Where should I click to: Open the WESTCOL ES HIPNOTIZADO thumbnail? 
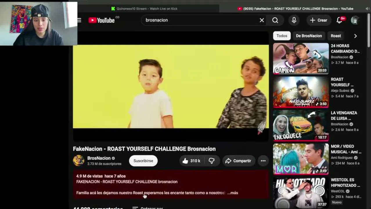click(301, 193)
